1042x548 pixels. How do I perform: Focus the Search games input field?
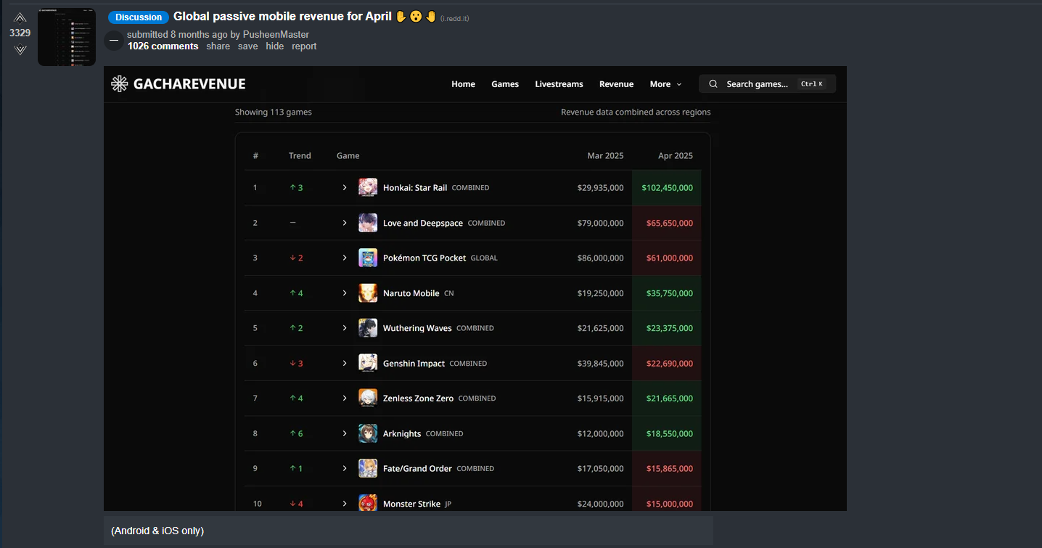tap(767, 84)
